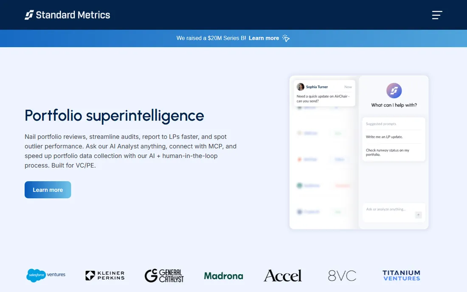Open the Series B Learn more link
Viewport: 467px width, 292px height.
(x=264, y=38)
